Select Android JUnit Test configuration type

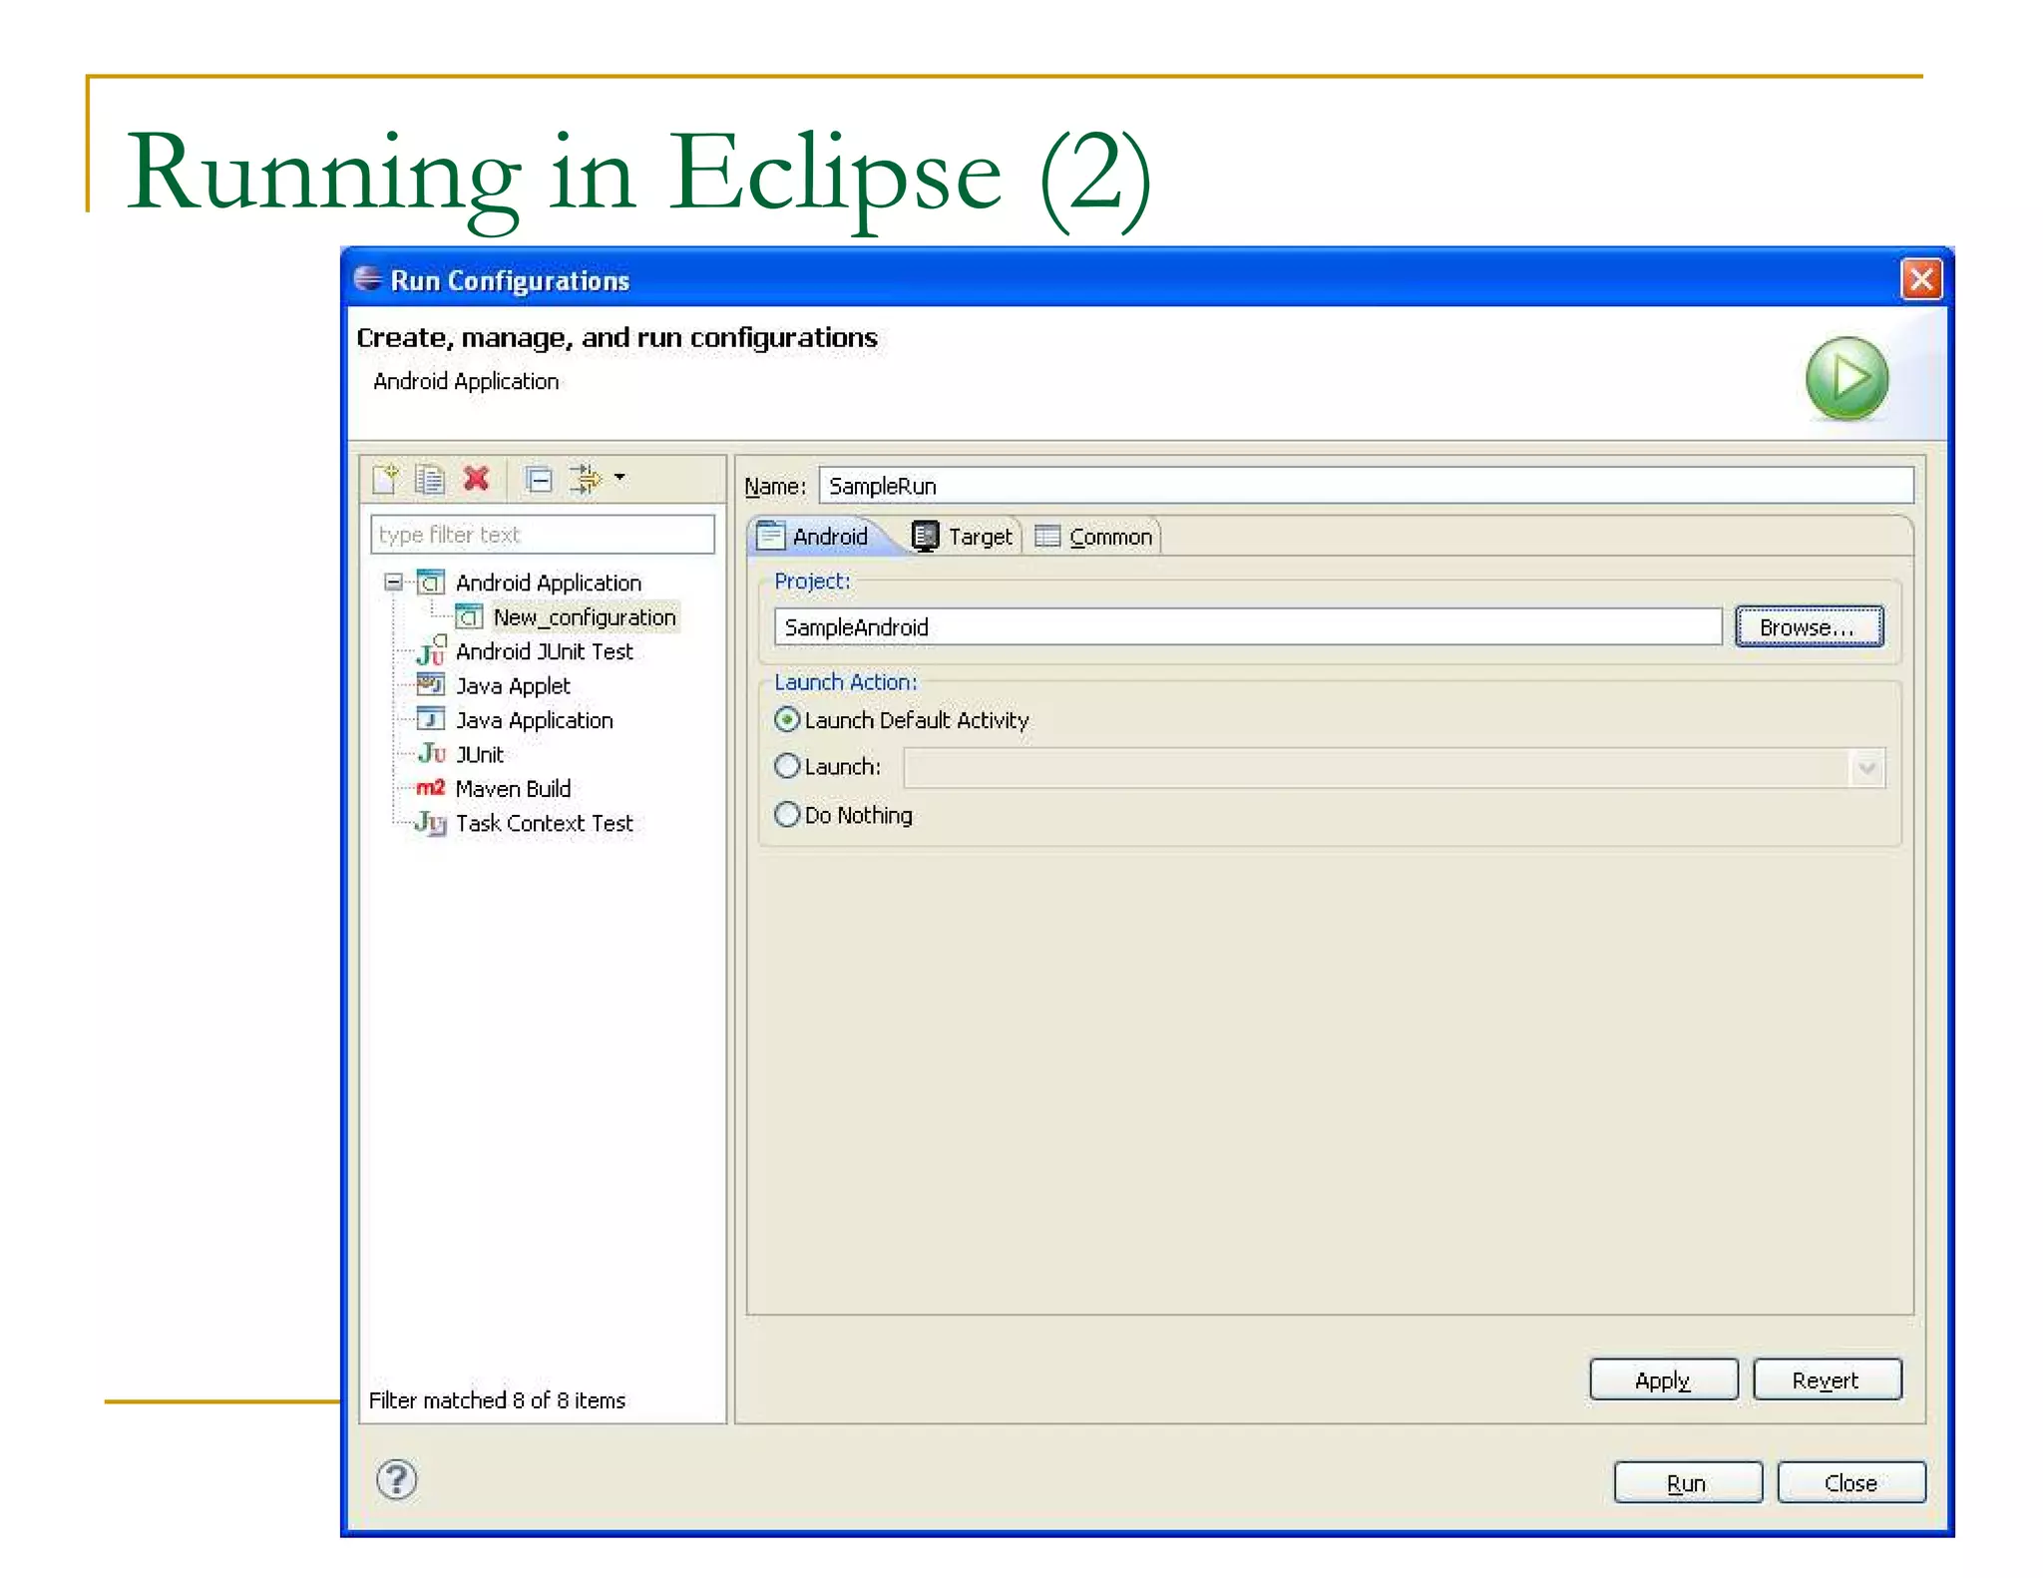coord(545,651)
